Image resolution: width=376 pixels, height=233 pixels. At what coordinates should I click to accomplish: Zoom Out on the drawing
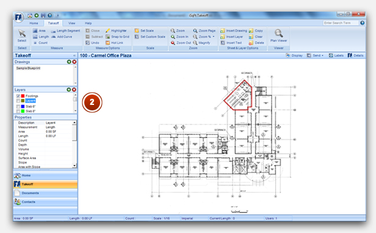[x=181, y=43]
